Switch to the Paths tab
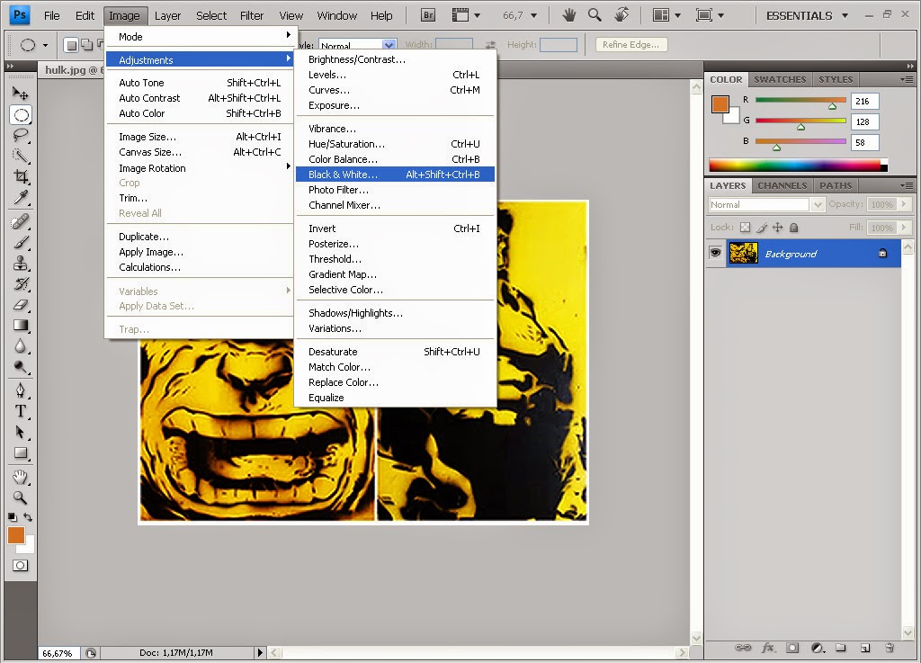Image resolution: width=921 pixels, height=663 pixels. click(836, 185)
